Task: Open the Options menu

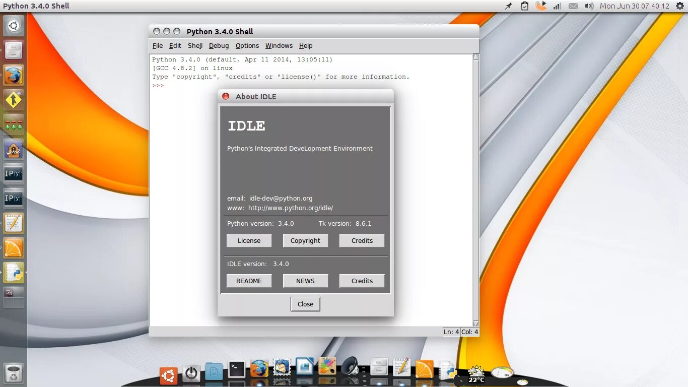Action: pos(247,45)
